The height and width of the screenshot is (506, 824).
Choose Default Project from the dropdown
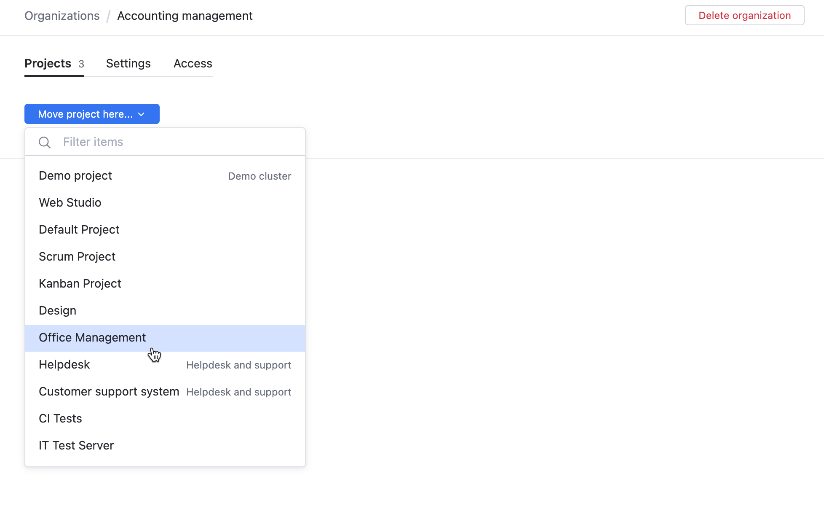pos(79,229)
